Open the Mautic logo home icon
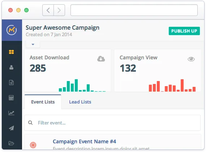 click(12, 30)
